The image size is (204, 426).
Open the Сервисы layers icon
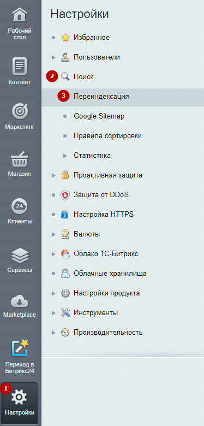20,256
